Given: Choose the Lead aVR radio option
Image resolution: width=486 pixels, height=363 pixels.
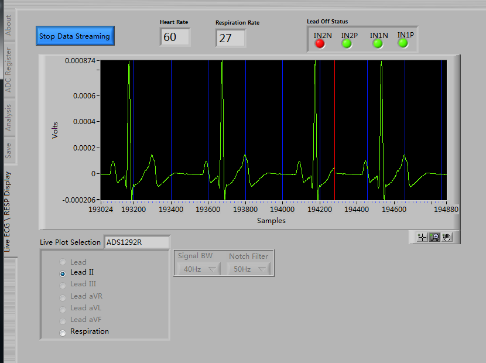Looking at the screenshot, I should 63,297.
